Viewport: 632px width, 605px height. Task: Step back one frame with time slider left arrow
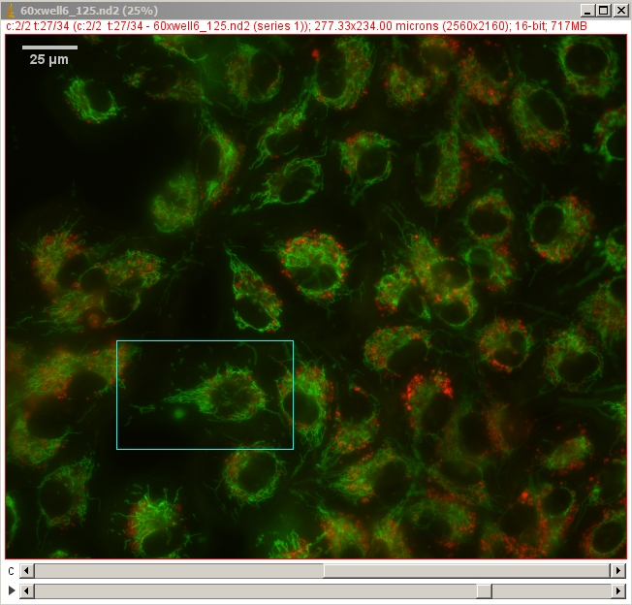26,590
